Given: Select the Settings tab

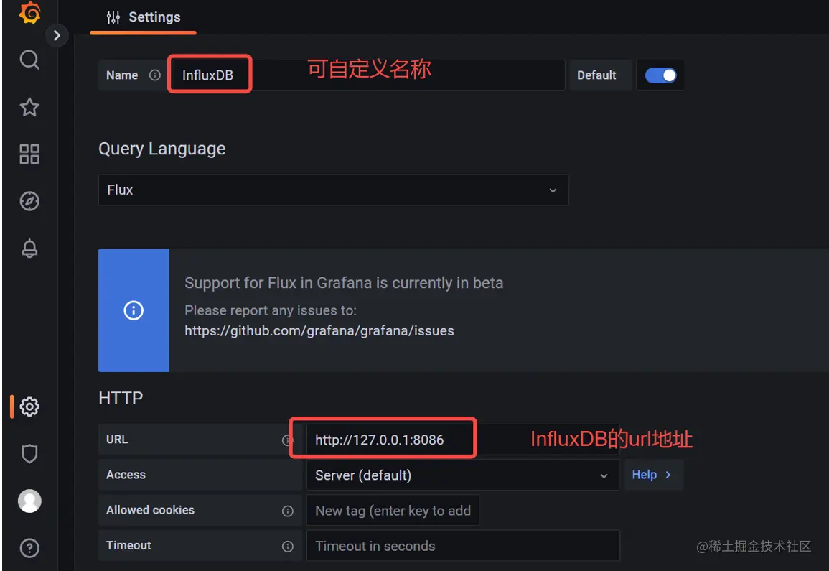Looking at the screenshot, I should [x=144, y=18].
